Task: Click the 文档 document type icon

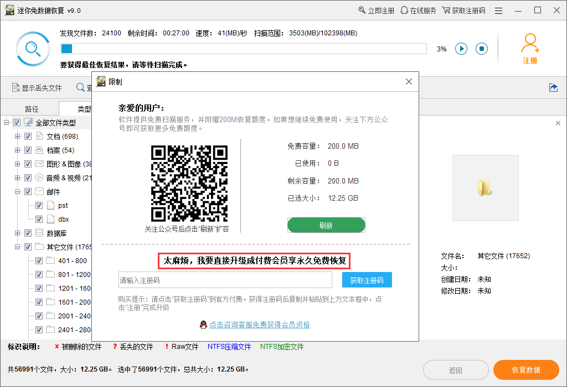Action: click(39, 136)
